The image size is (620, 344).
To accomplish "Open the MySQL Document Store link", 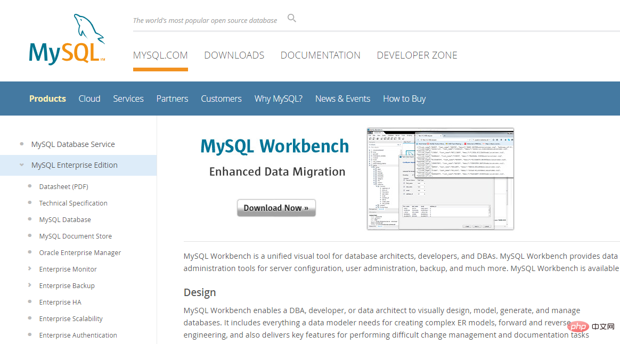I will pos(75,236).
